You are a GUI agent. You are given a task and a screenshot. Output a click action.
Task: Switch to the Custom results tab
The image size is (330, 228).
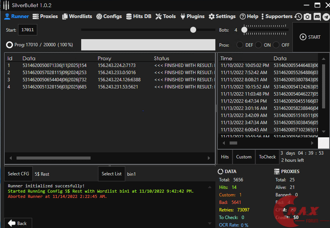pos(244,157)
